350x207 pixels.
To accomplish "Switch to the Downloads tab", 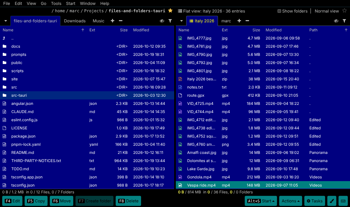I will pyautogui.click(x=75, y=21).
